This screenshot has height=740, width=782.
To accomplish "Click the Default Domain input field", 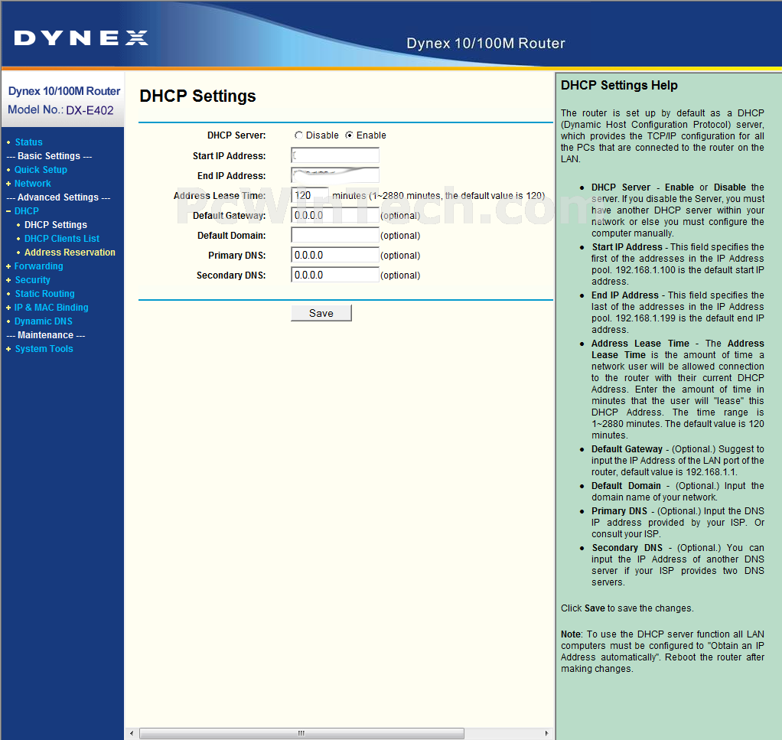I will 334,236.
